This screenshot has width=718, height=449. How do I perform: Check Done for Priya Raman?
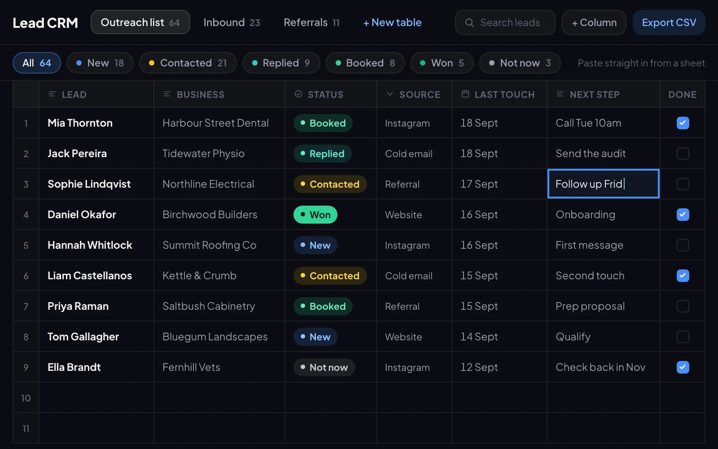tap(683, 306)
